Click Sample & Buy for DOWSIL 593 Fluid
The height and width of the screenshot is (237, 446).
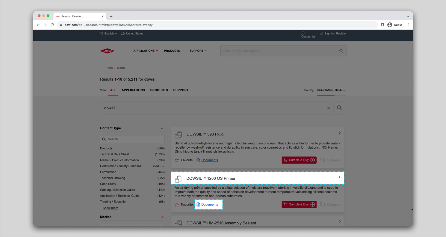299,160
